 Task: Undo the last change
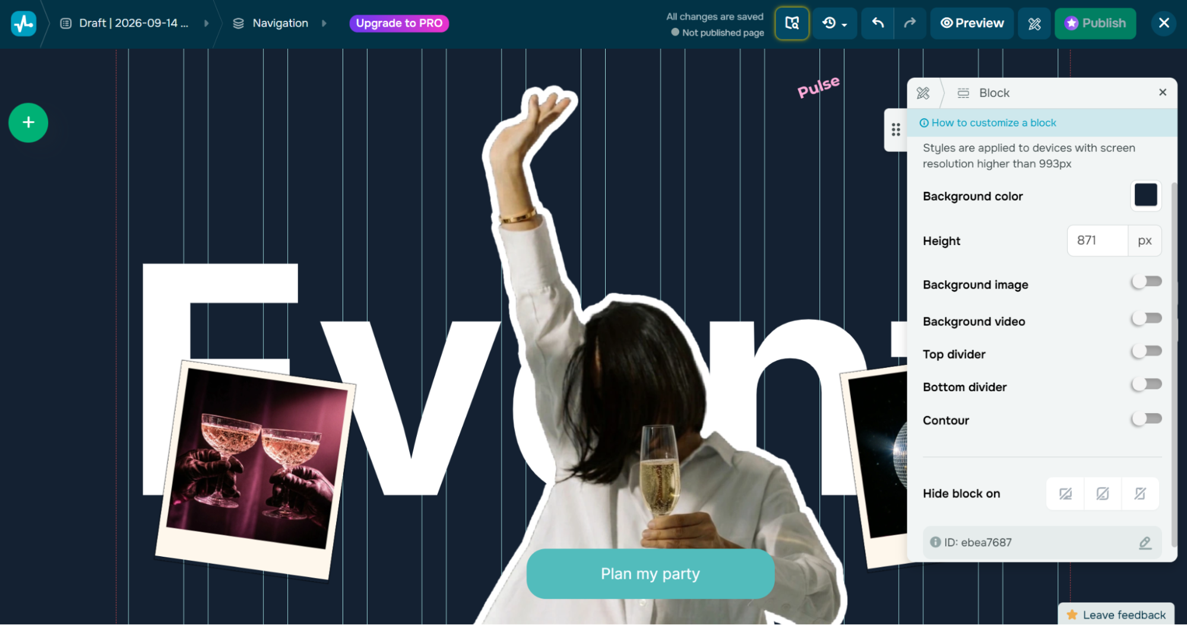coord(878,23)
